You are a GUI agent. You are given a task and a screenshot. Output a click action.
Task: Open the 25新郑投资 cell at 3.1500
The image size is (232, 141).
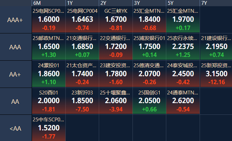pyautogui.click(x=216, y=74)
